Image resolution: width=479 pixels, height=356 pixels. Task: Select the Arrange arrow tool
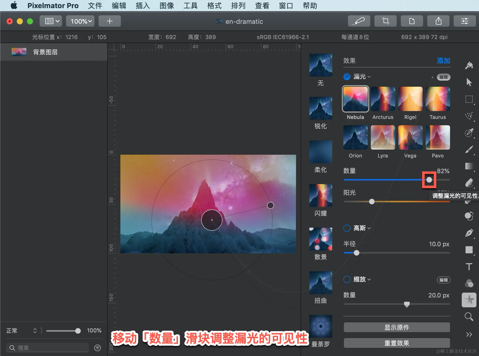pos(469,82)
